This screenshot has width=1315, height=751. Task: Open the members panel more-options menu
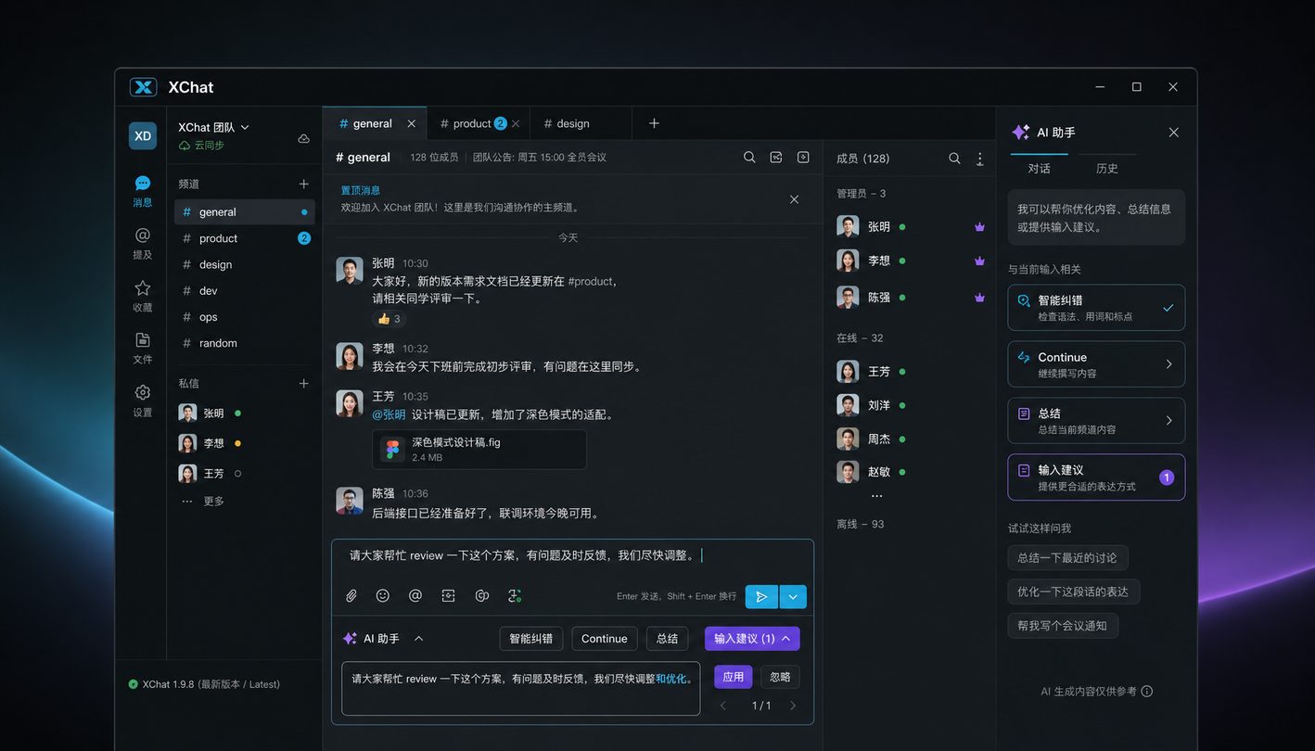pos(979,159)
